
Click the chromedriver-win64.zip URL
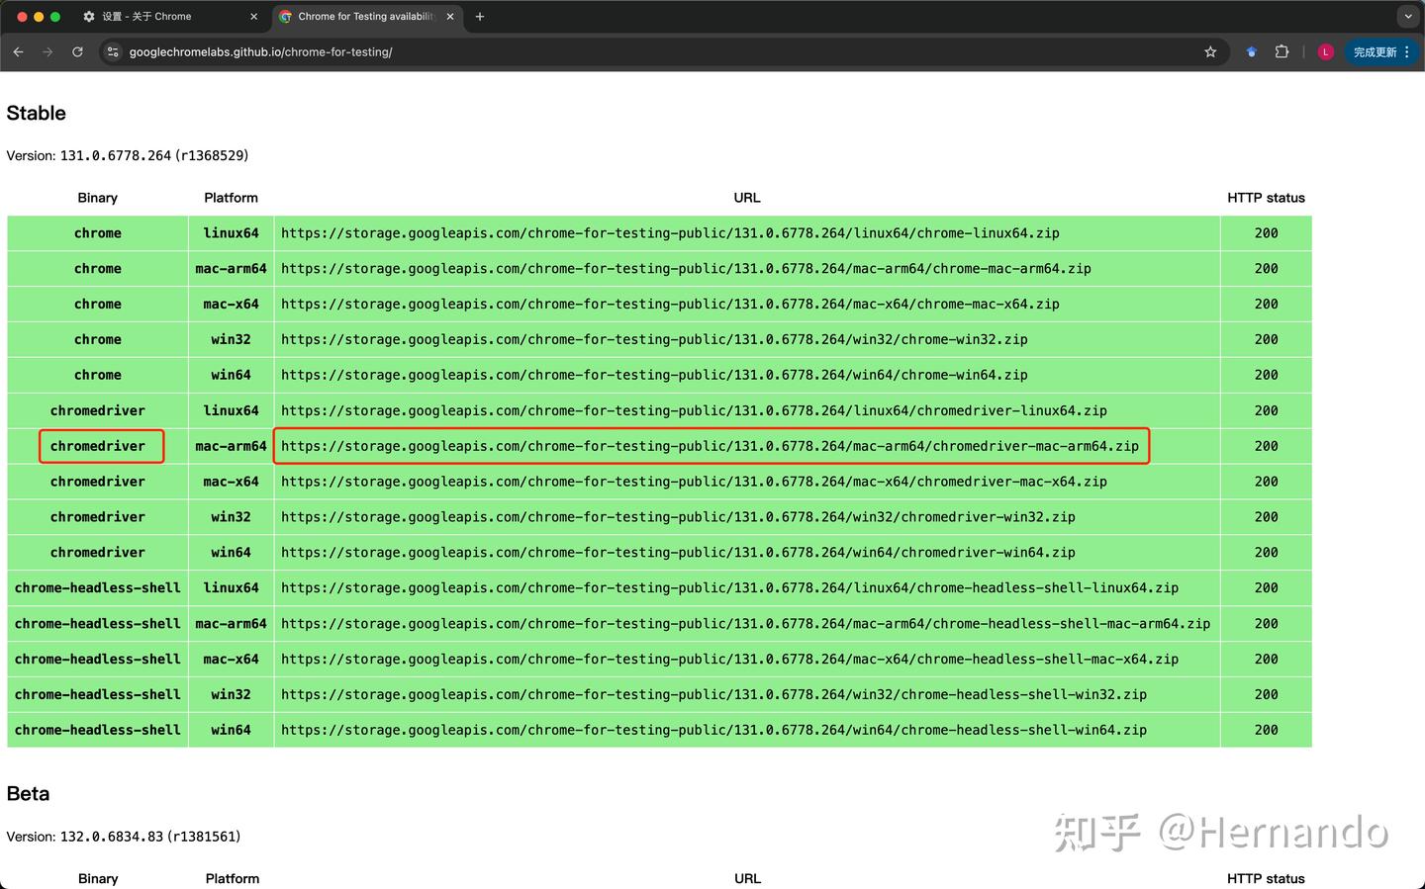(x=678, y=553)
